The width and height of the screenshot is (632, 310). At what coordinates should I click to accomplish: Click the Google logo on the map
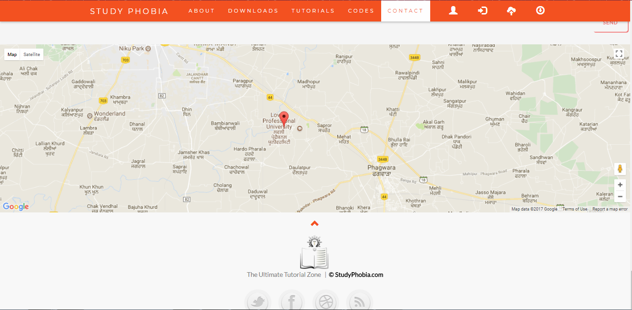16,206
